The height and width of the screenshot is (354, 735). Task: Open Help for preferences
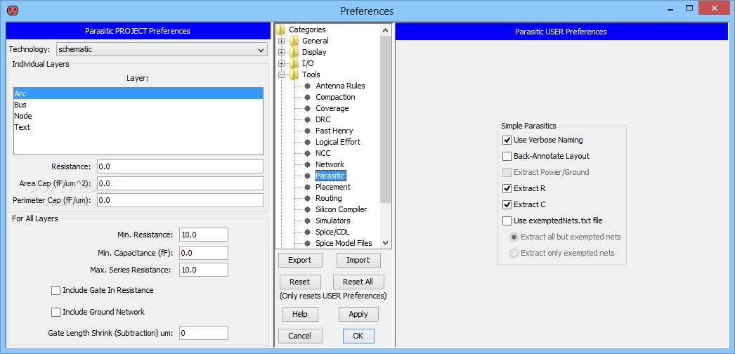coord(299,314)
